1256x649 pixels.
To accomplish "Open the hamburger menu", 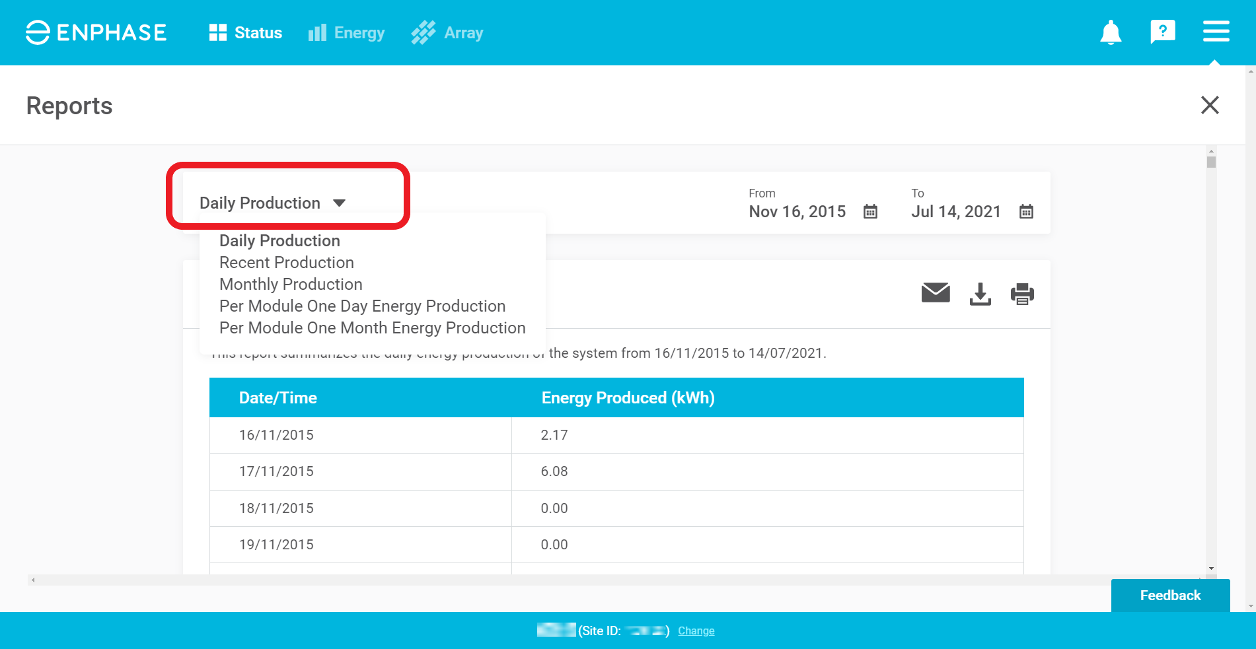I will 1216,32.
